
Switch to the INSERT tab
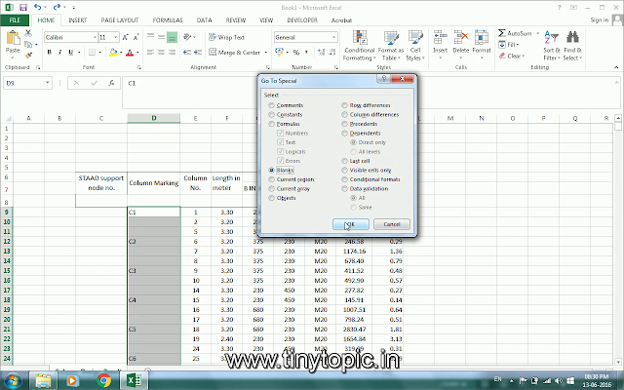(x=78, y=20)
